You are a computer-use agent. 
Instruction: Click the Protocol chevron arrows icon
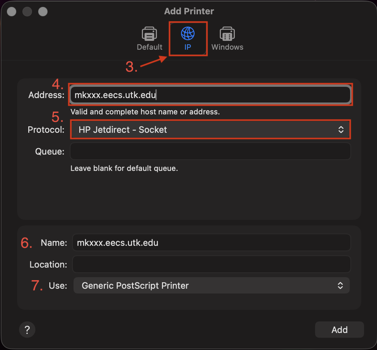341,130
